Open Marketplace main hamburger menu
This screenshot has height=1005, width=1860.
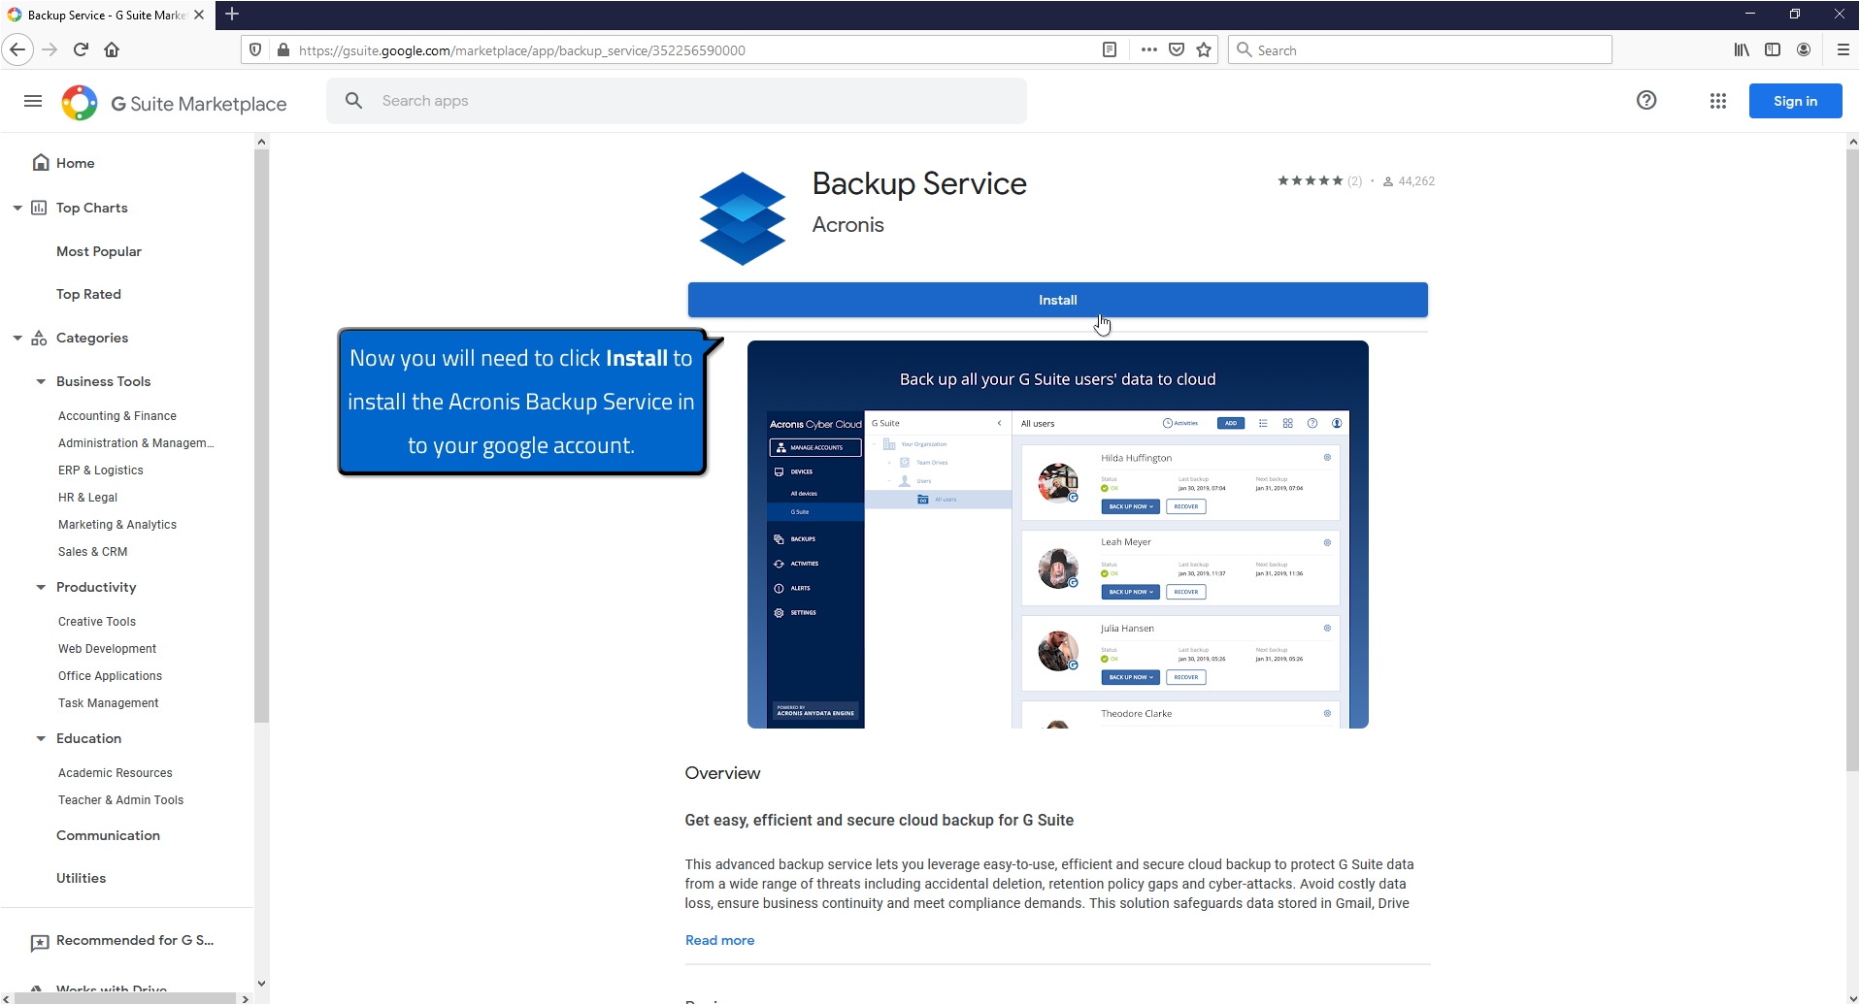pyautogui.click(x=33, y=101)
